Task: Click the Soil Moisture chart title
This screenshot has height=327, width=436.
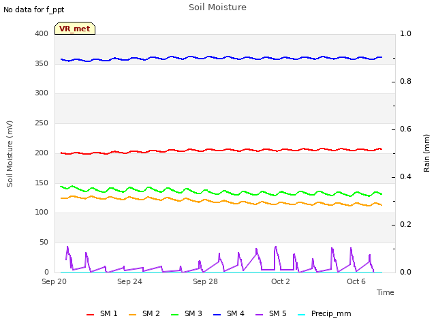Action: coord(217,7)
